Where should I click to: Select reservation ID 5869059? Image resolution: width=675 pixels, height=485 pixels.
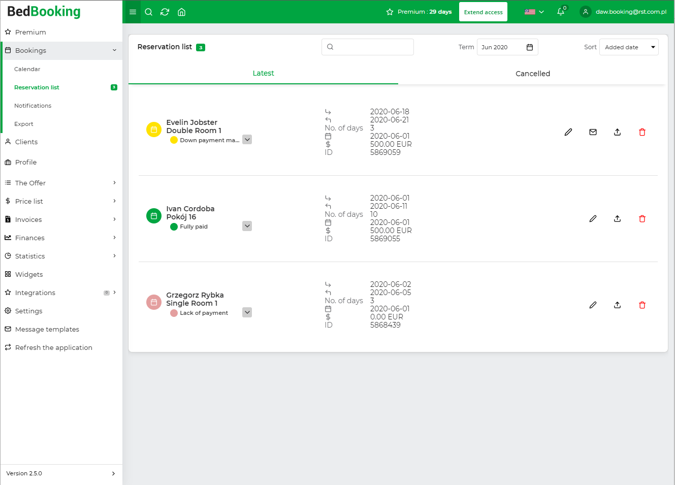click(385, 152)
